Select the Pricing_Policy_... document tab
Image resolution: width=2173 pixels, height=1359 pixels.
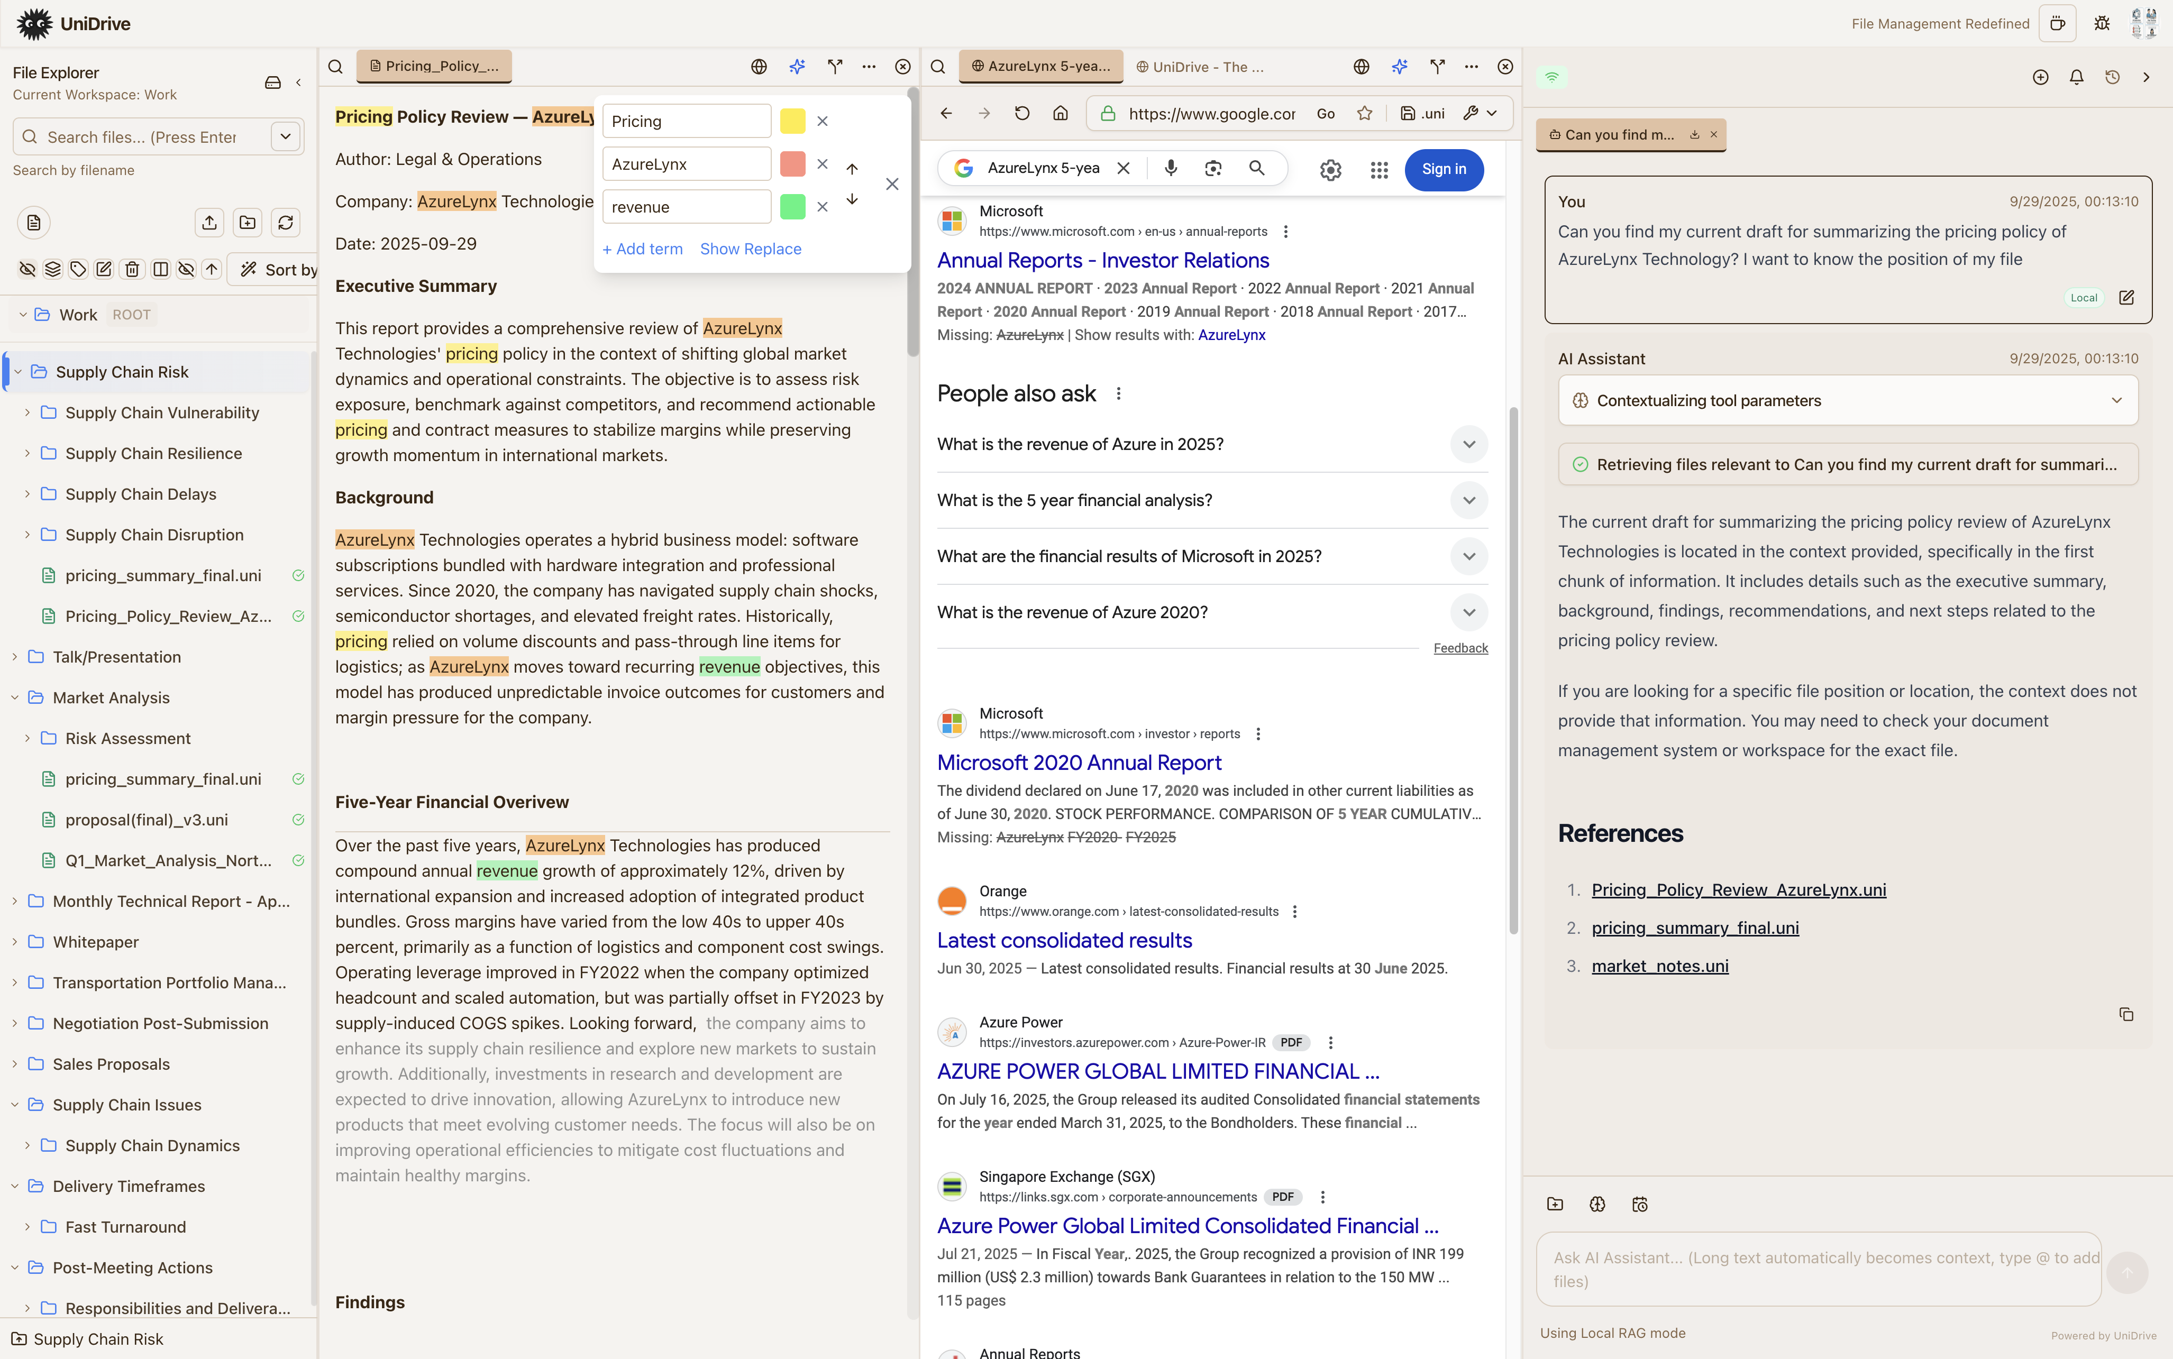pyautogui.click(x=434, y=67)
